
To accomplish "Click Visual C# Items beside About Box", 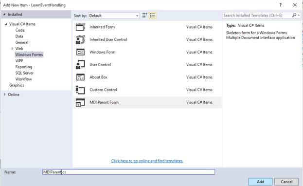I will pos(199,77).
